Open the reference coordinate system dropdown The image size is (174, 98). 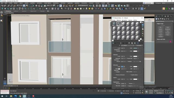coord(49,5)
